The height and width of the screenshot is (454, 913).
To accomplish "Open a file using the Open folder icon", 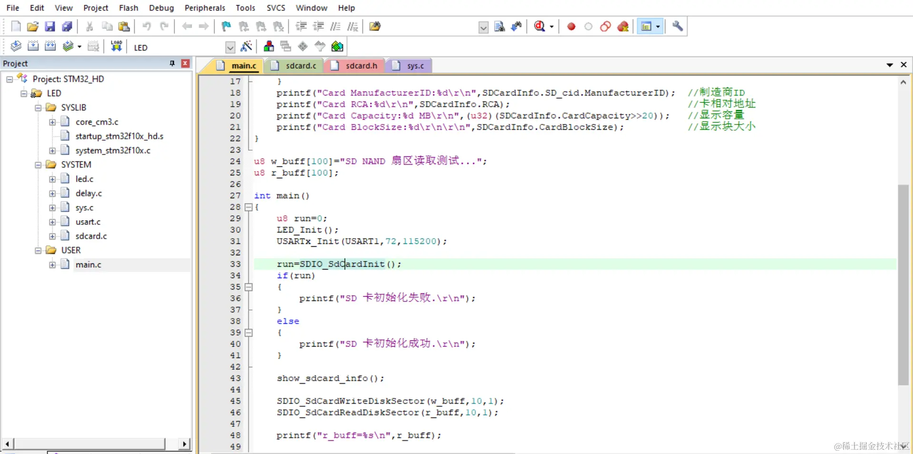I will tap(32, 27).
